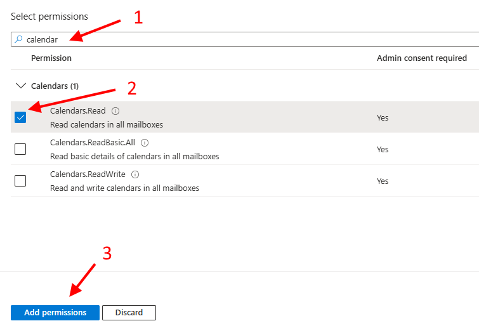Image resolution: width=479 pixels, height=328 pixels.
Task: Select the Calendars.ReadBasic.All permission name
Action: click(93, 143)
